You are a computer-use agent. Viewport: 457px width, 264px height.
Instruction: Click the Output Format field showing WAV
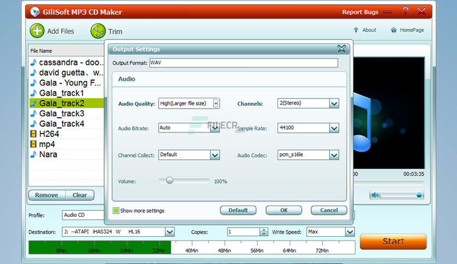tap(244, 63)
